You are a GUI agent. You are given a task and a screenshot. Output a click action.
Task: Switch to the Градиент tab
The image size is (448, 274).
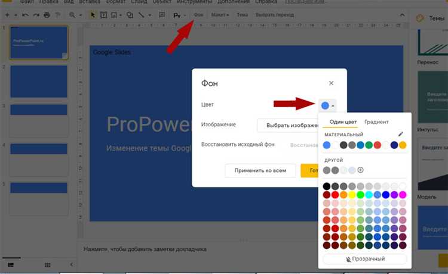pyautogui.click(x=376, y=122)
